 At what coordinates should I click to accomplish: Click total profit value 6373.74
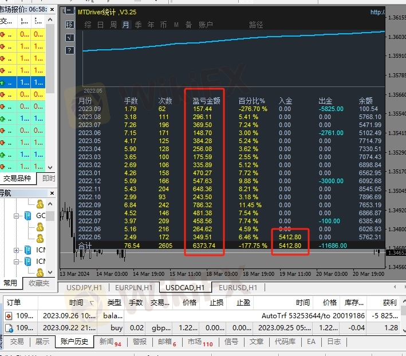click(204, 246)
